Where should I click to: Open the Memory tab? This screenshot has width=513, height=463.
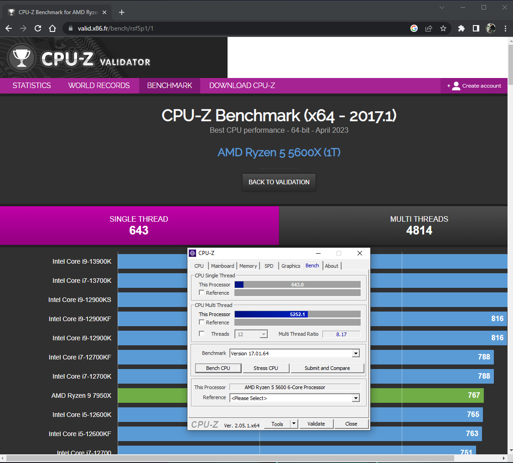click(x=248, y=266)
